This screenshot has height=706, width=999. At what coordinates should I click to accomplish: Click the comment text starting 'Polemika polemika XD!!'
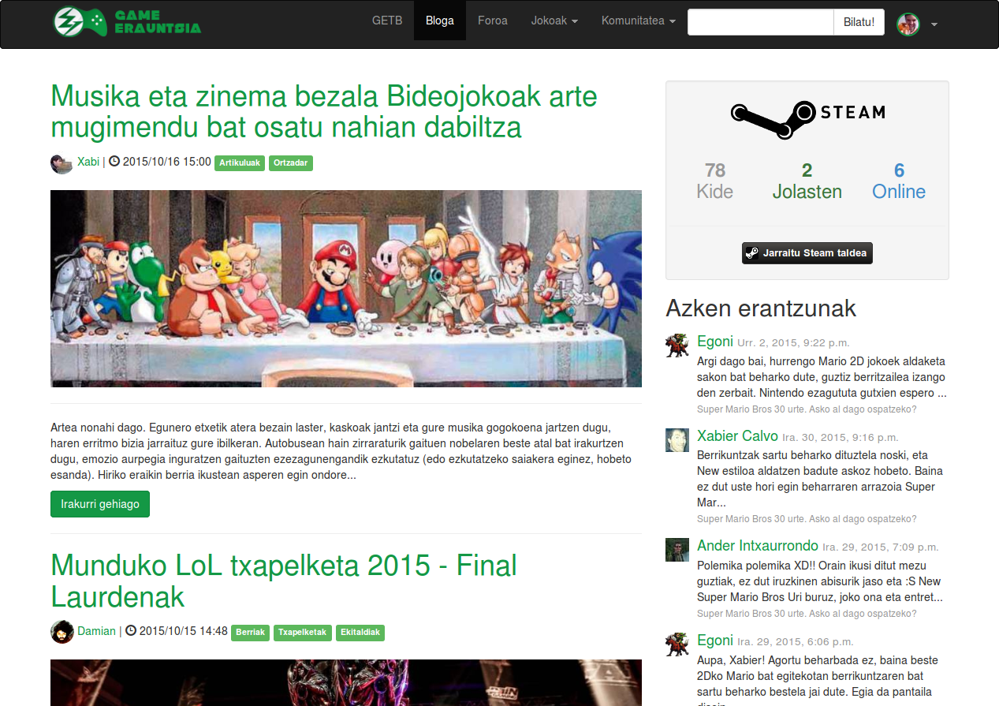(820, 581)
